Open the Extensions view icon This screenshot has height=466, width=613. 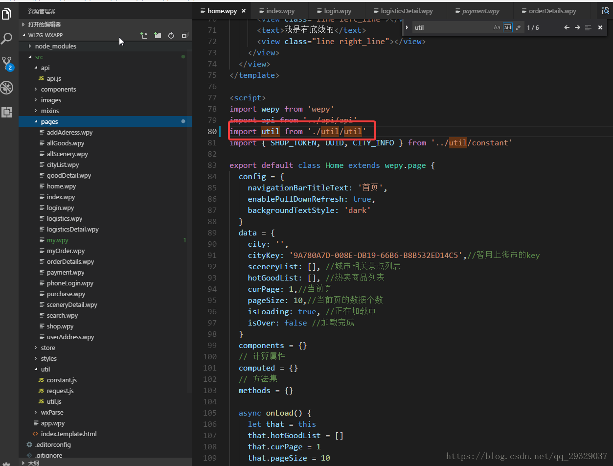[7, 112]
